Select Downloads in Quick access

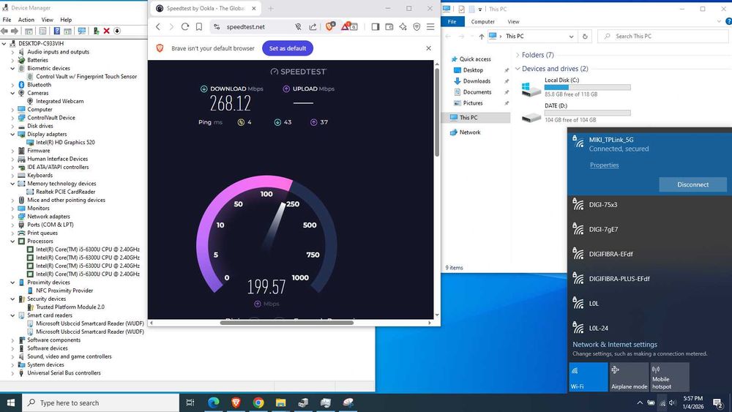point(477,81)
